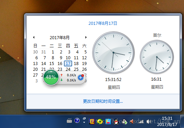This screenshot has height=128, width=184.
Task: Select date 12 in the calendar
Action: coord(84,58)
